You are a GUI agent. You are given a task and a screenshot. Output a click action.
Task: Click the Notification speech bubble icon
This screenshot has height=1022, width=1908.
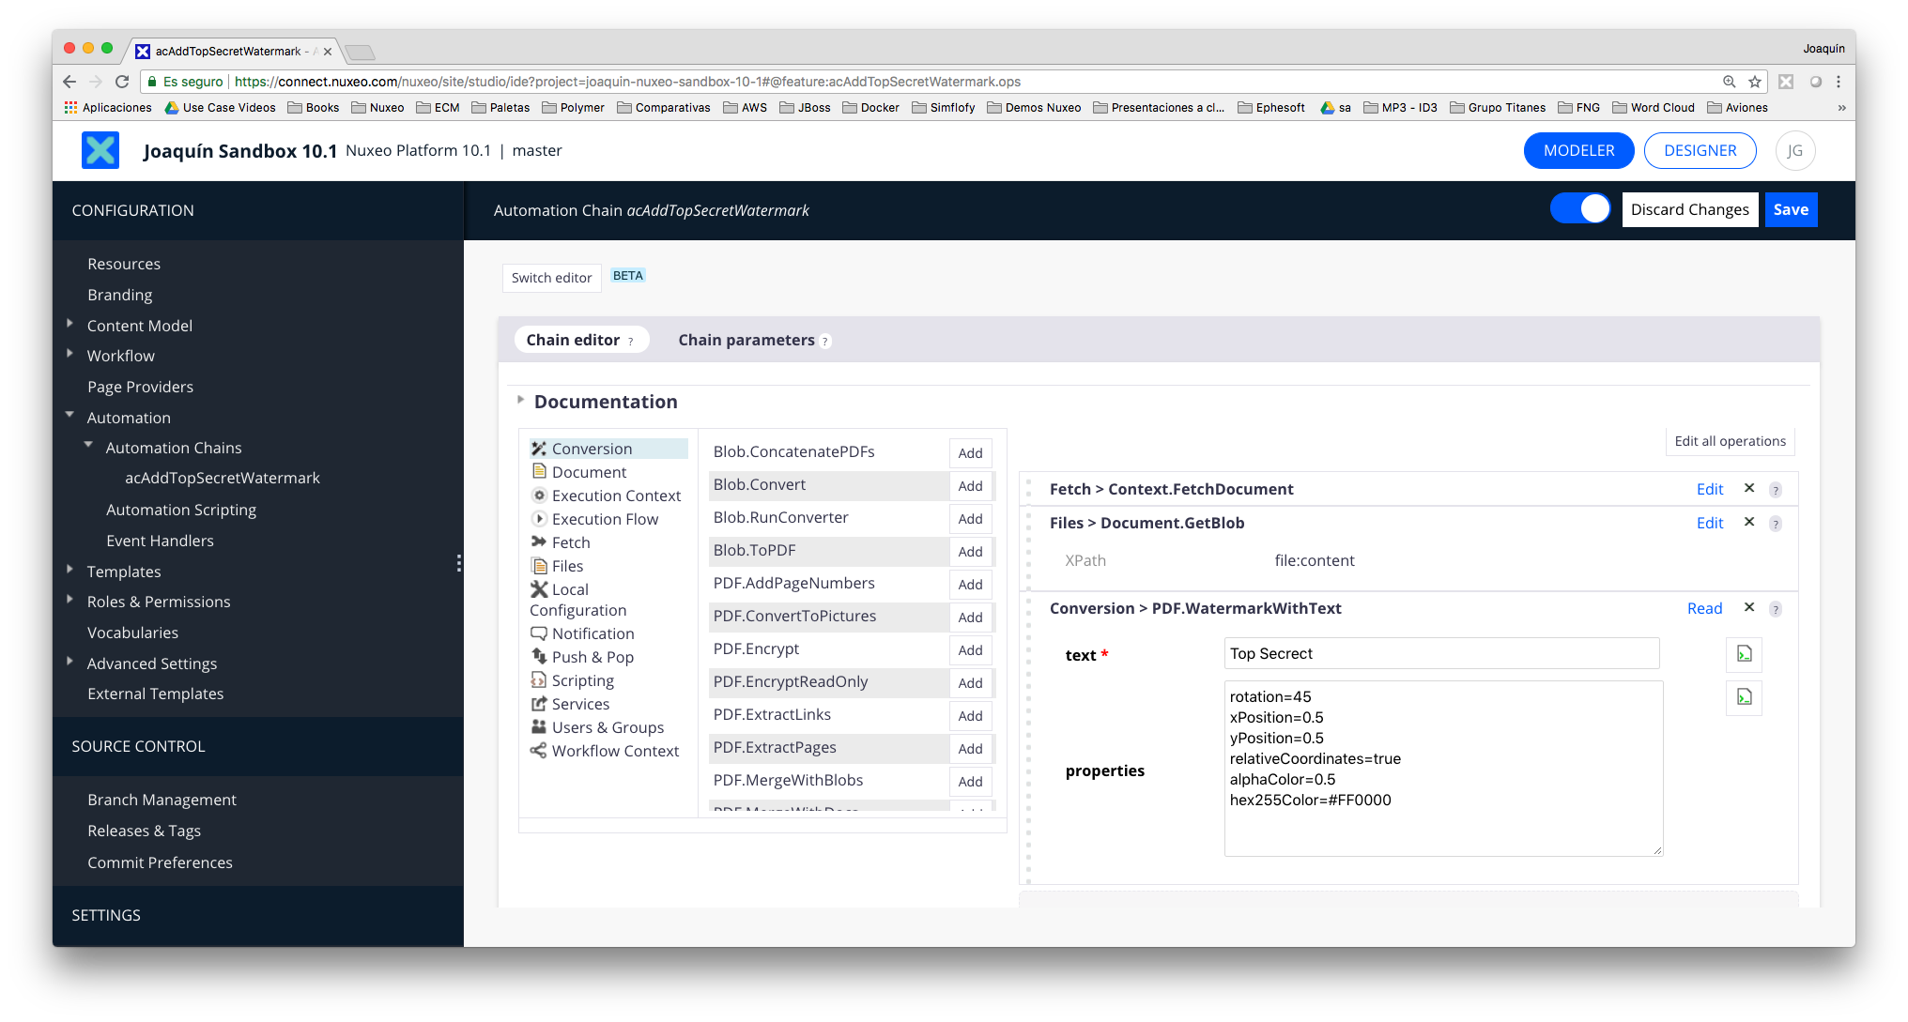(x=540, y=633)
